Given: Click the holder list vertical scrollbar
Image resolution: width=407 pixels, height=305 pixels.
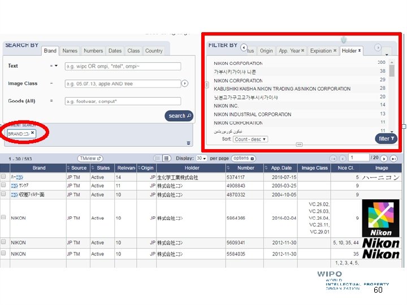Looking at the screenshot, I should click(392, 97).
